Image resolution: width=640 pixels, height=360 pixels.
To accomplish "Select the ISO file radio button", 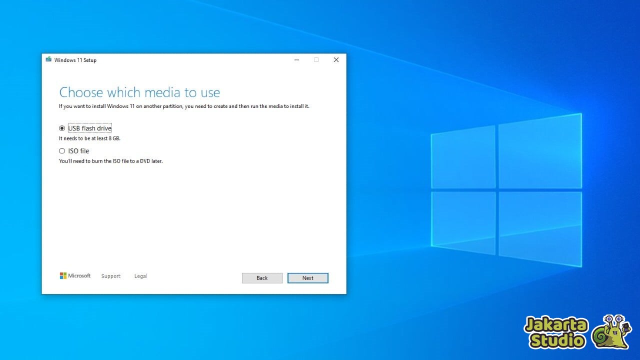I will [x=62, y=151].
